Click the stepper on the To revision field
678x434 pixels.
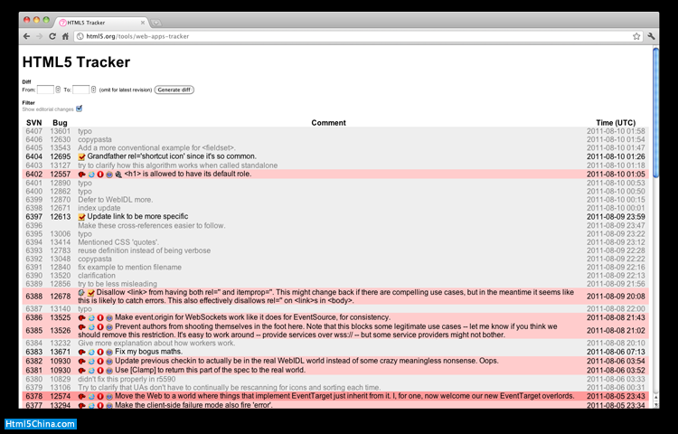pyautogui.click(x=94, y=90)
